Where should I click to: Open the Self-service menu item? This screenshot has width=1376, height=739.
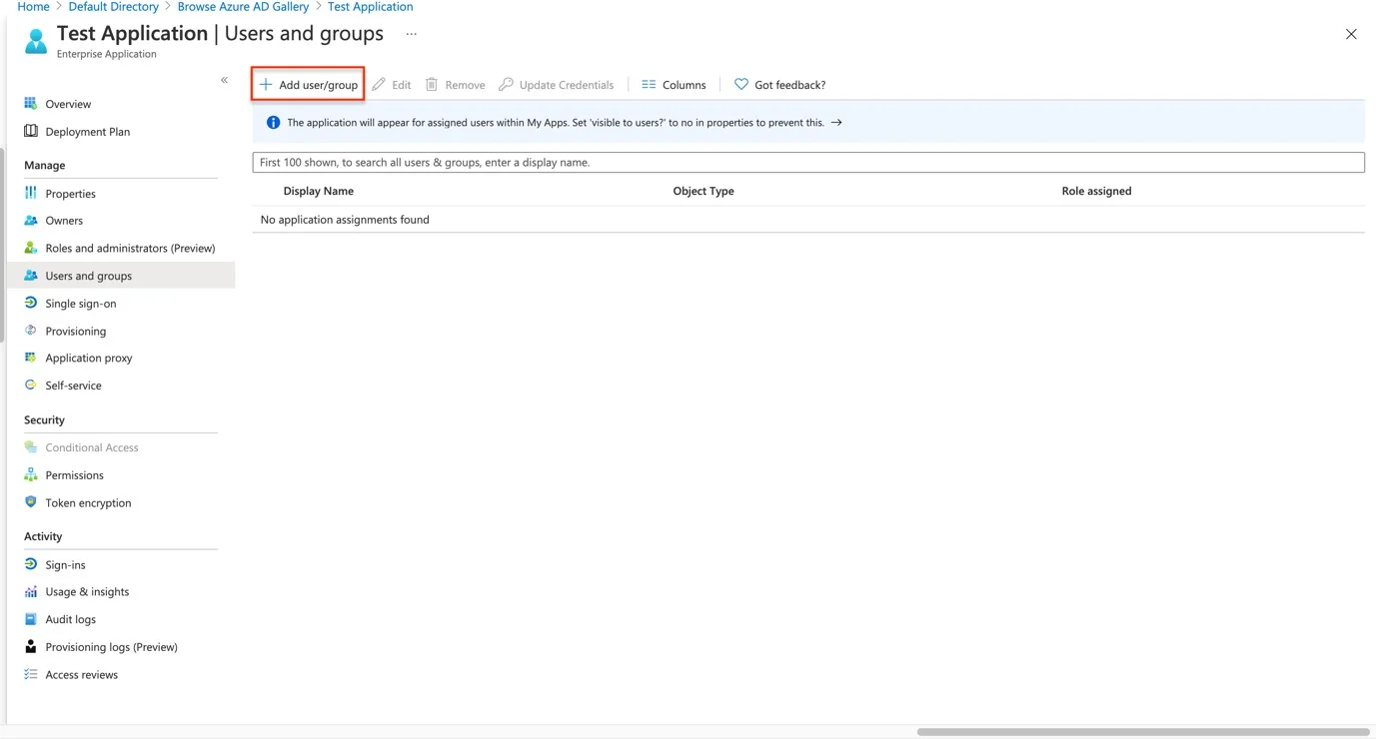74,385
